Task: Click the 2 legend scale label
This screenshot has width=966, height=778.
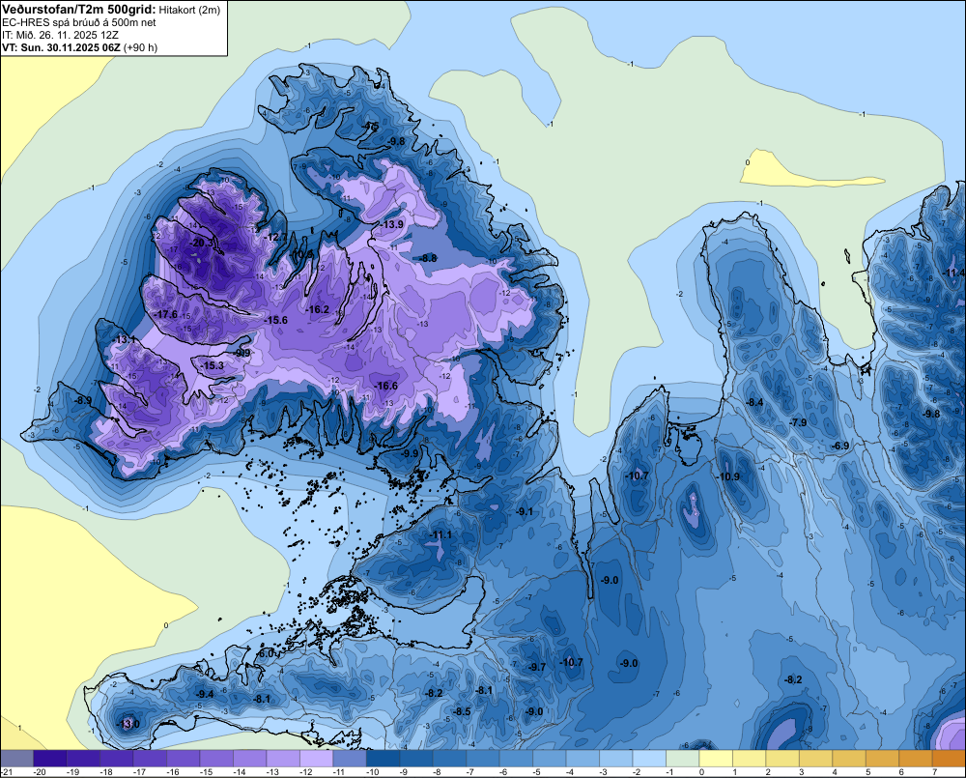Action: [768, 772]
